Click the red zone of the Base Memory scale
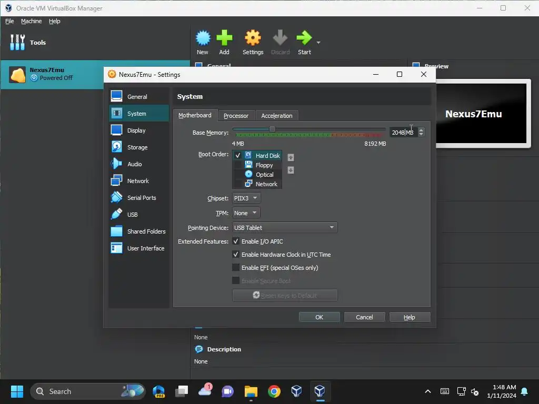This screenshot has height=404, width=539. [x=375, y=135]
